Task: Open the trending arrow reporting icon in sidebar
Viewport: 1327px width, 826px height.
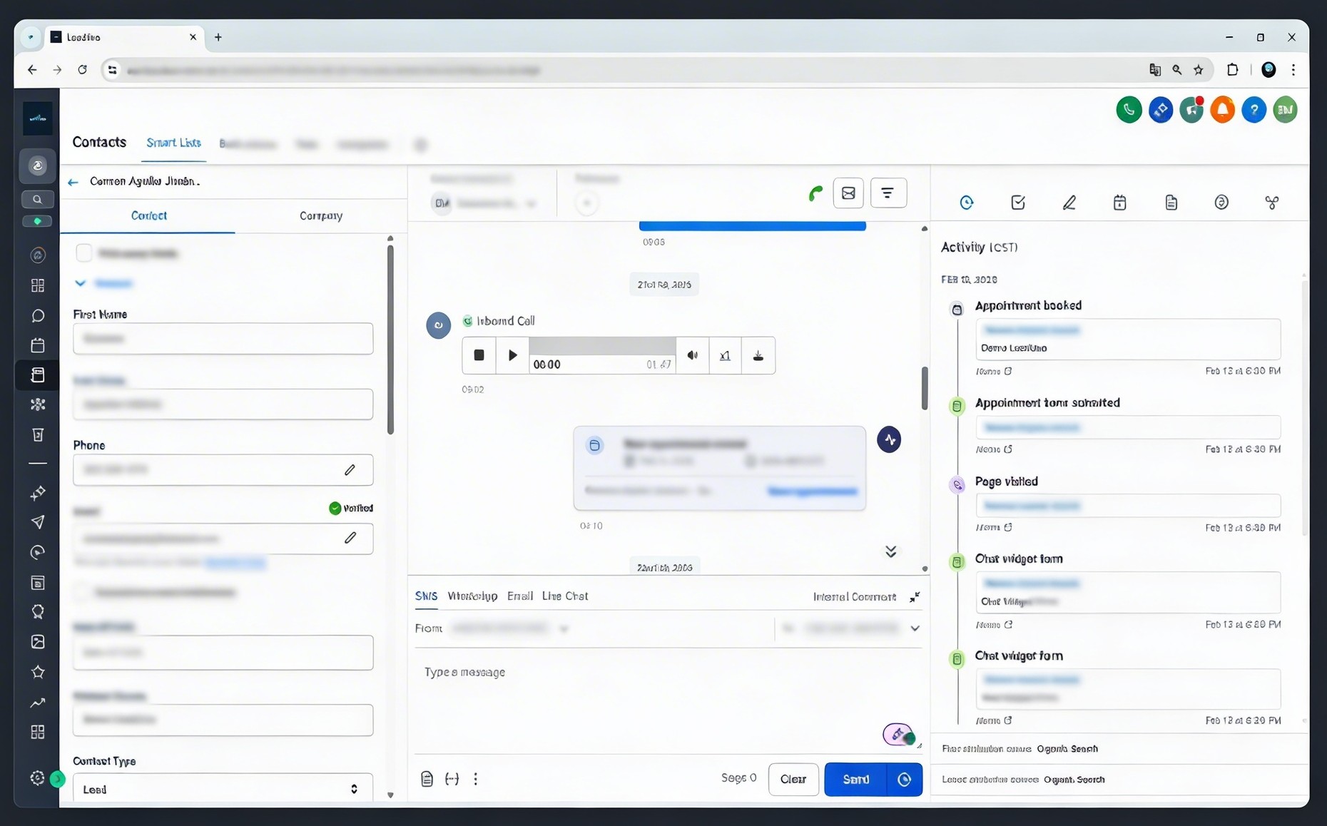Action: (38, 703)
